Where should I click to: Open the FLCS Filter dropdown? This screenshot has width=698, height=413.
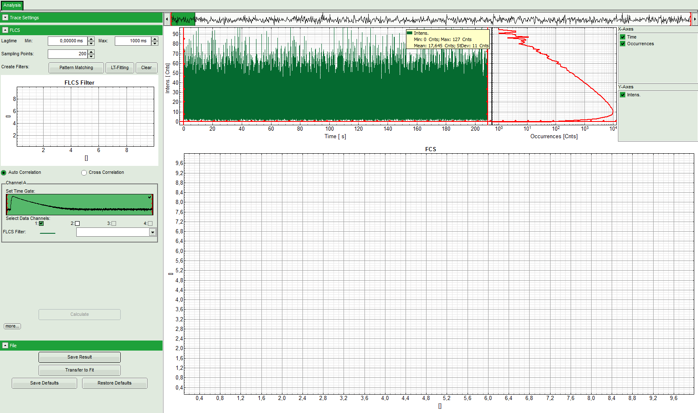coord(153,232)
